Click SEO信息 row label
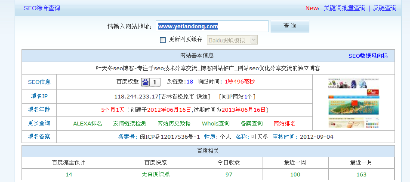Image resolution: width=410 pixels, height=182 pixels. tap(39, 82)
